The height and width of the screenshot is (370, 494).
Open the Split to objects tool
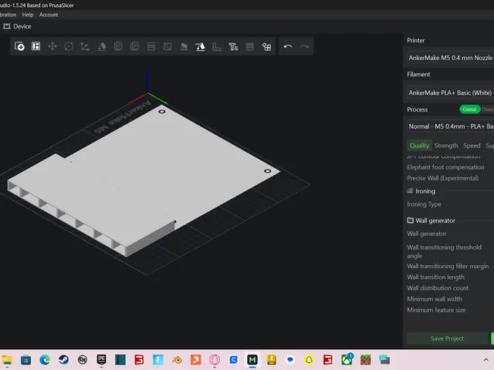[151, 46]
